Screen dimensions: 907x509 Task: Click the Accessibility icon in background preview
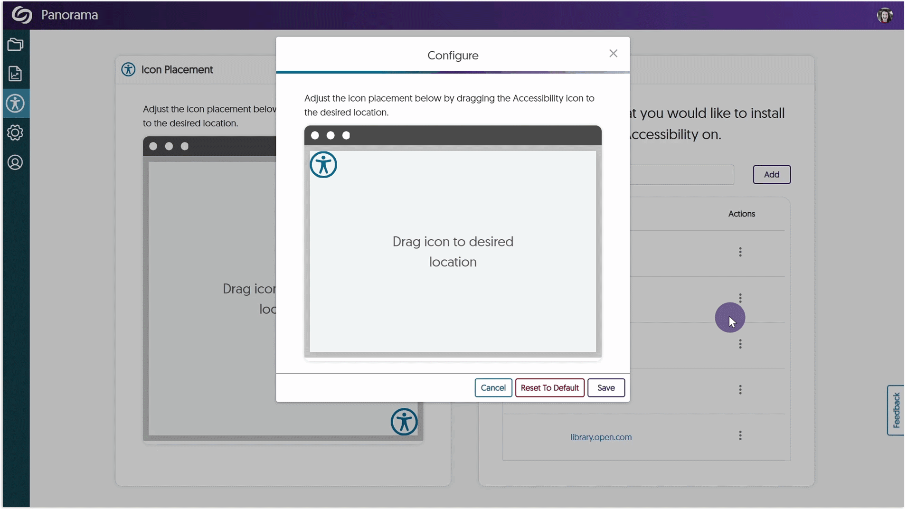coord(404,422)
